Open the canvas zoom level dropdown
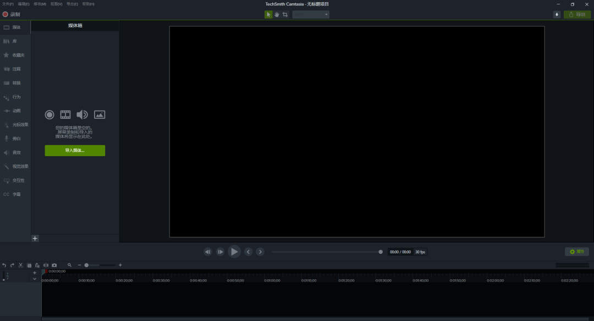Image resolution: width=594 pixels, height=321 pixels. coord(311,14)
